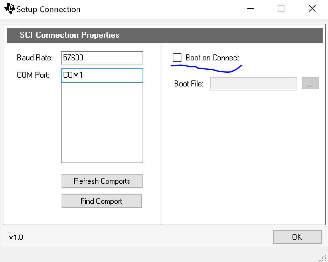This screenshot has width=328, height=262.
Task: Open the Boot File browse (...) button
Action: [310, 83]
